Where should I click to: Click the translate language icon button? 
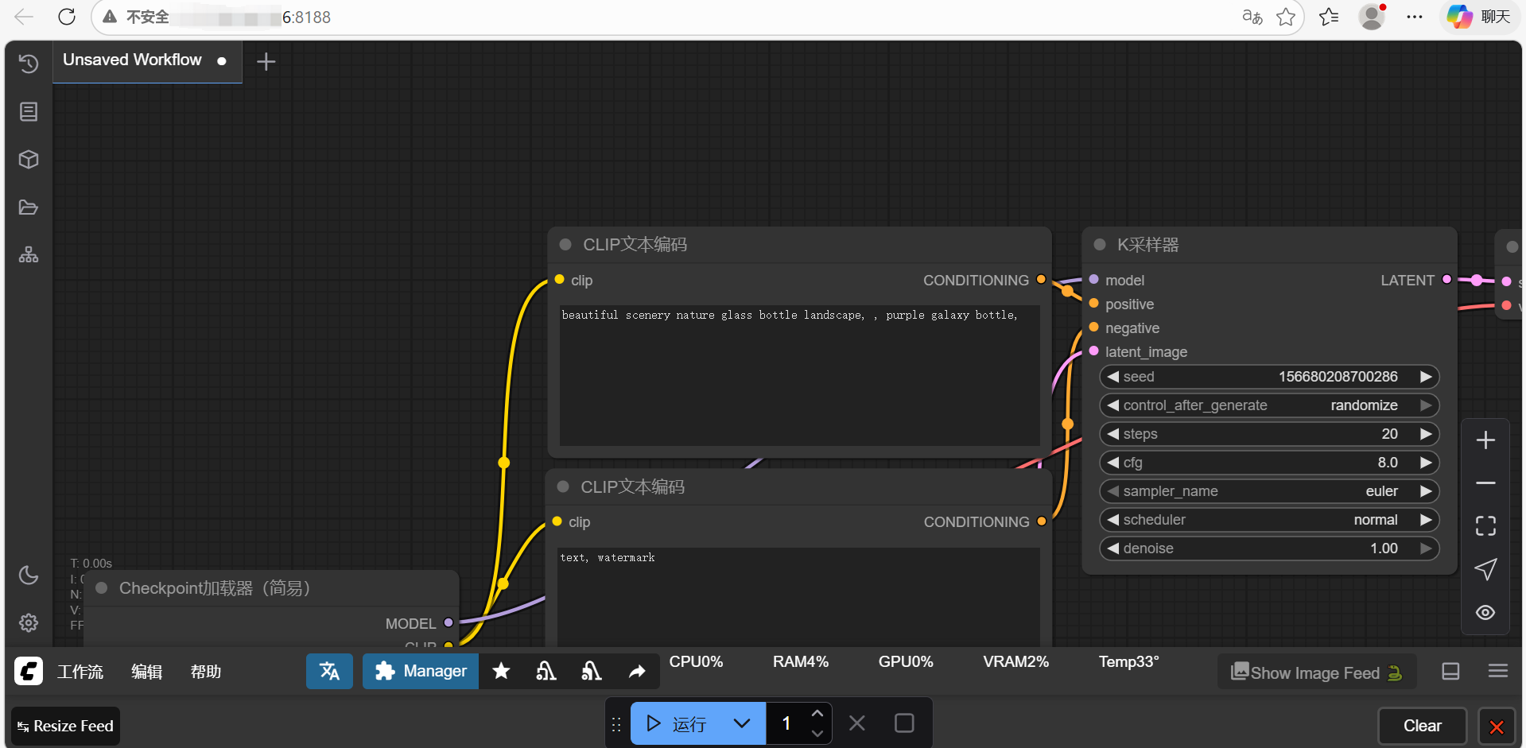click(x=329, y=672)
